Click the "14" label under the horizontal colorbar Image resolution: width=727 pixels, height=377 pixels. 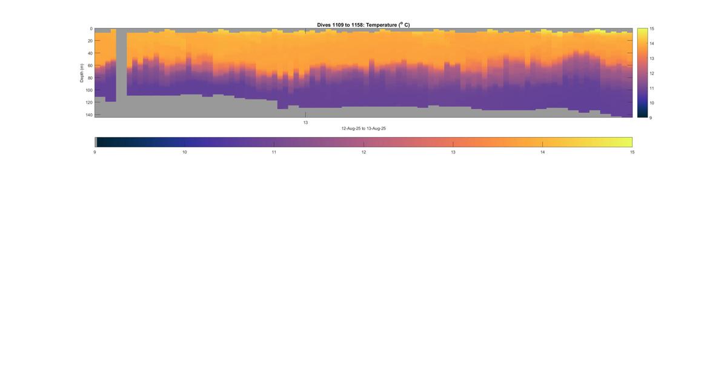pyautogui.click(x=543, y=152)
